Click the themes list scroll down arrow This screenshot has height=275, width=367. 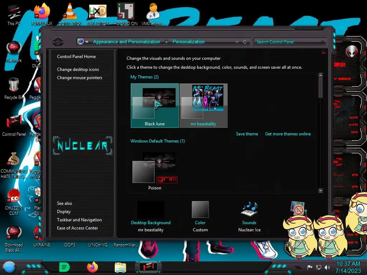[321, 190]
